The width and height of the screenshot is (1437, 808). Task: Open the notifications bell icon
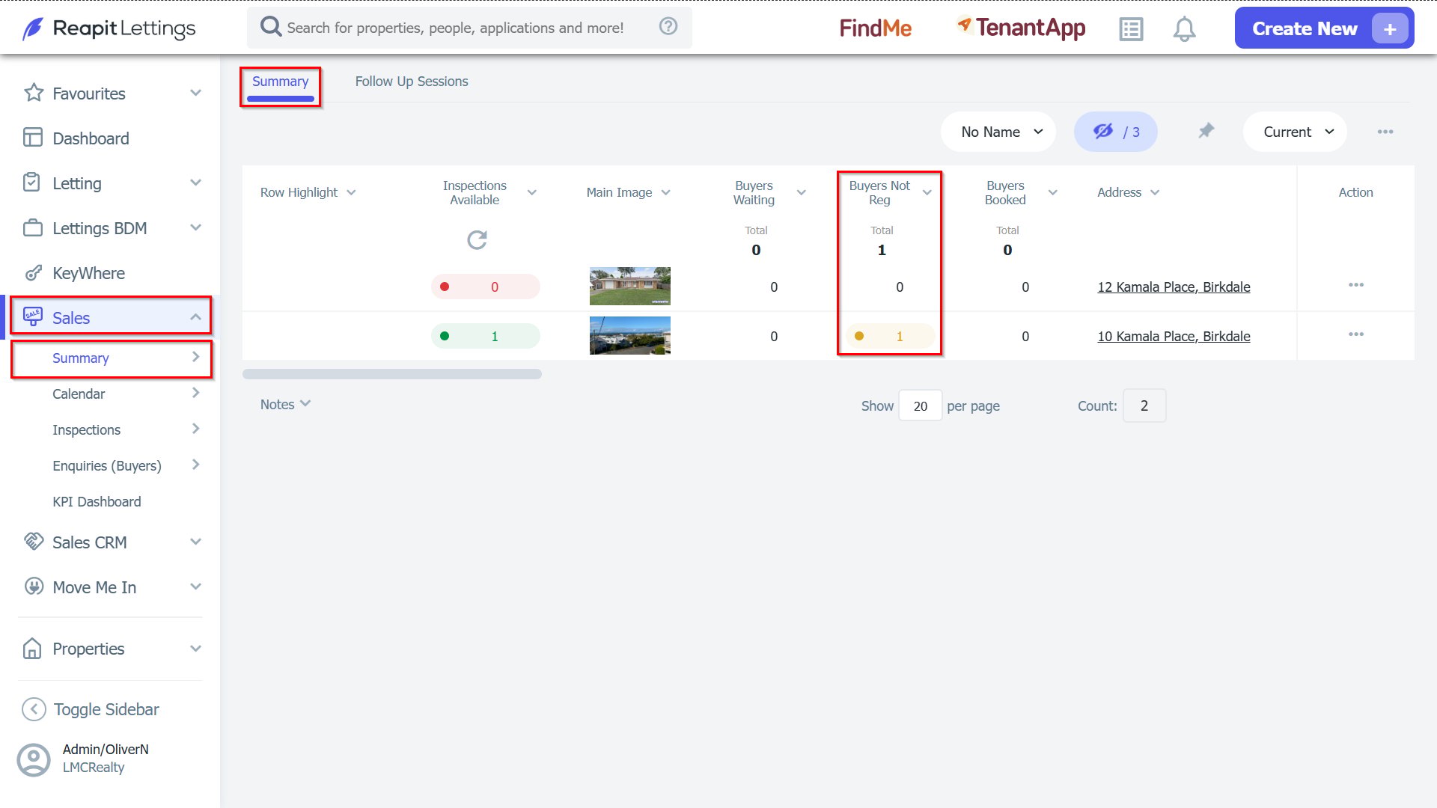[x=1184, y=29]
